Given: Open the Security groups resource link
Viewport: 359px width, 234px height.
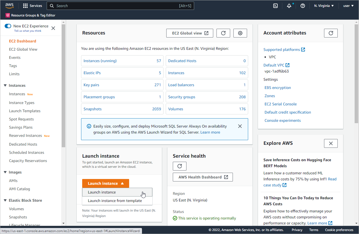Looking at the screenshot, I should [x=182, y=97].
